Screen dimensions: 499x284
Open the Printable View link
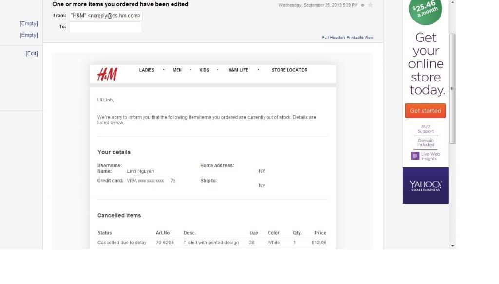point(360,38)
